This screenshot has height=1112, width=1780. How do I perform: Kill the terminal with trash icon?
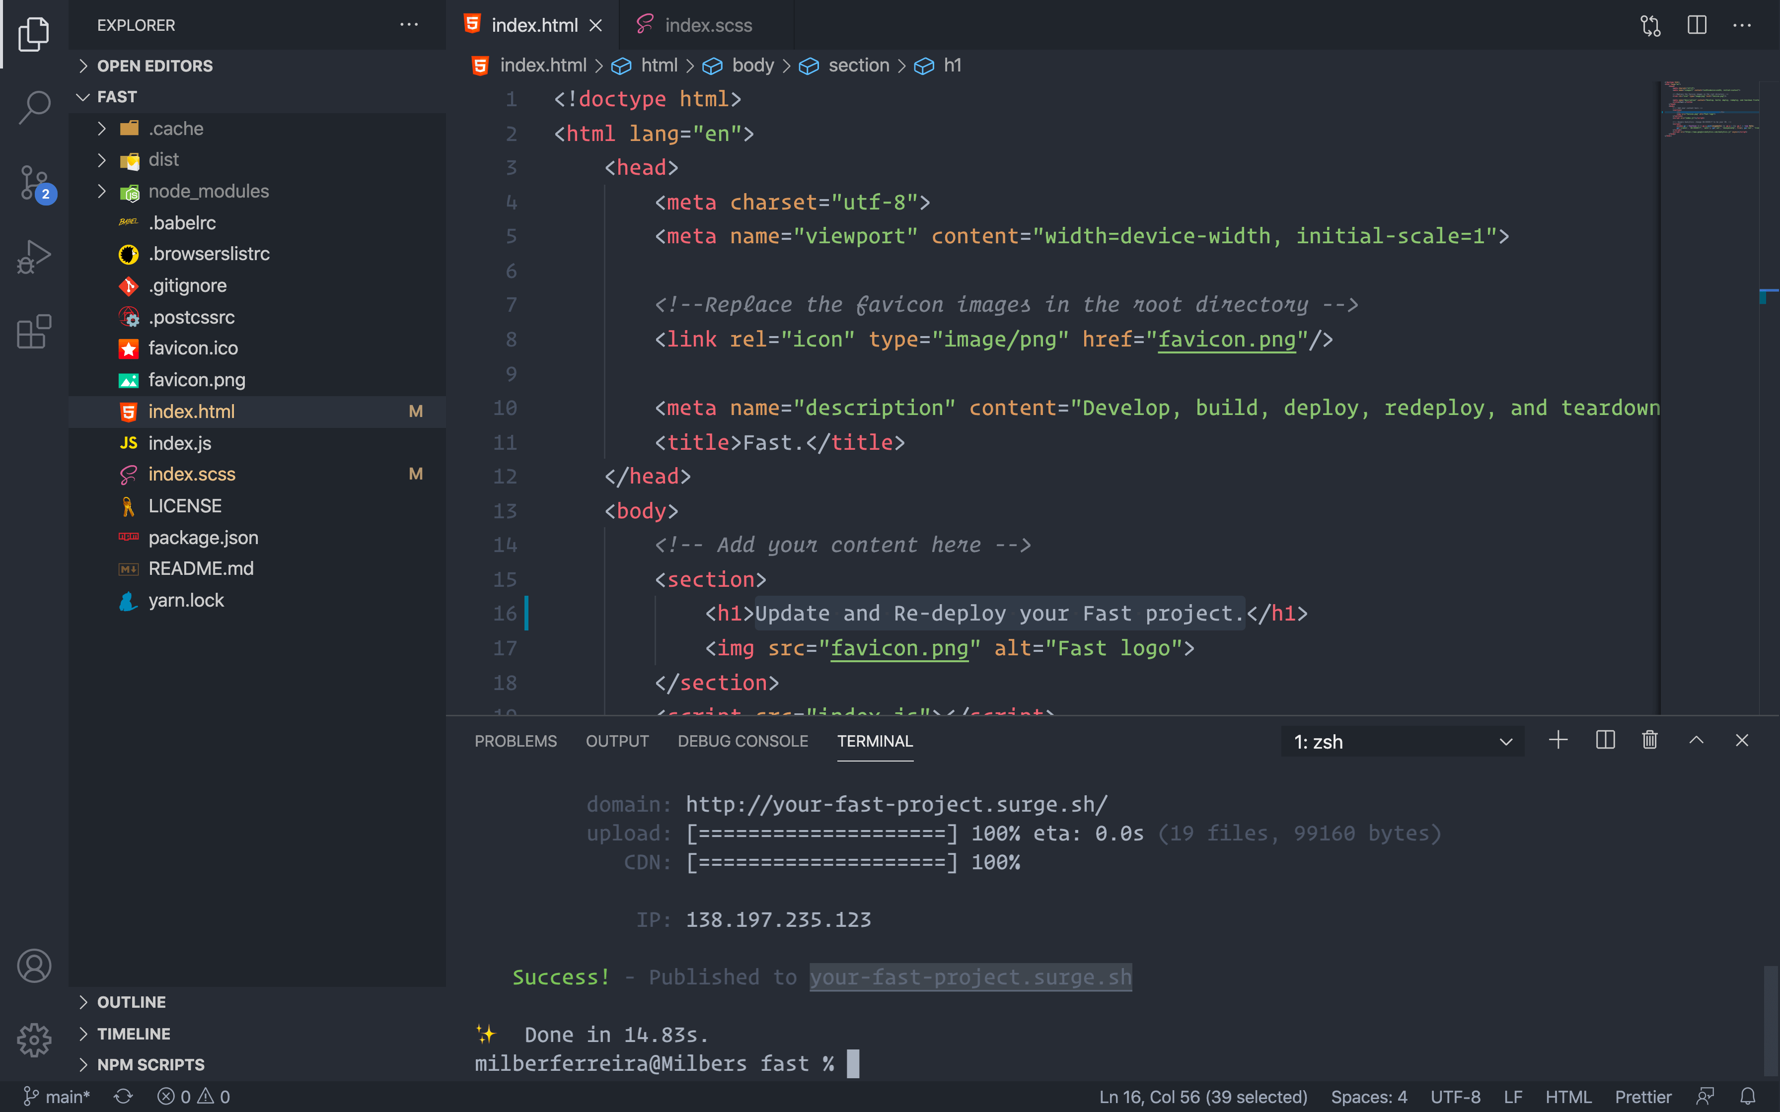[1650, 741]
